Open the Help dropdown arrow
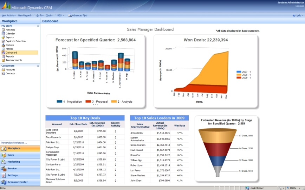Viewport: 305px width, 190px height. click(303, 15)
